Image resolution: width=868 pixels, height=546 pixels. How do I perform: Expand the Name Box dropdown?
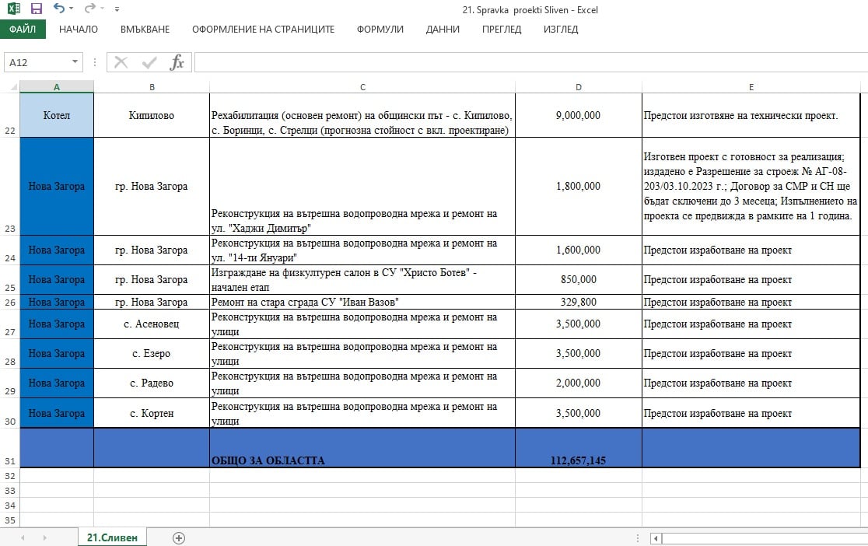75,62
